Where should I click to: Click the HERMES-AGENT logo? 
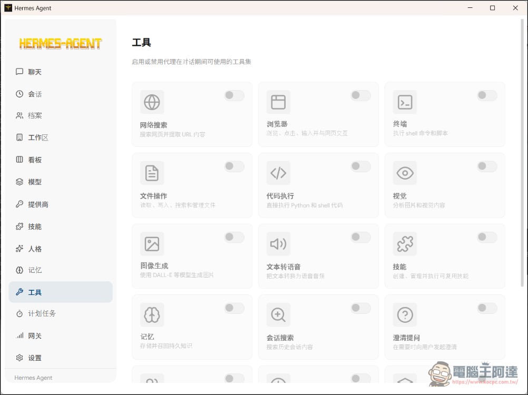pos(60,43)
